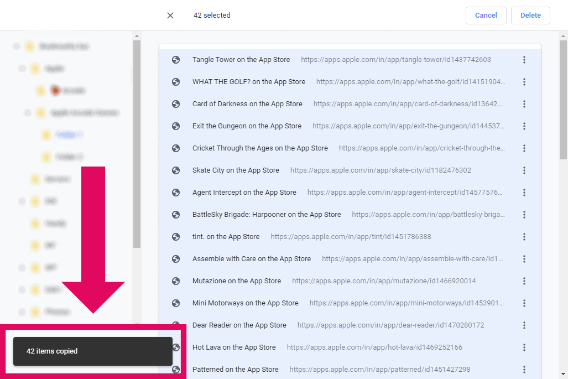Click globe favicon of Cricket Through the Ages

click(x=176, y=148)
